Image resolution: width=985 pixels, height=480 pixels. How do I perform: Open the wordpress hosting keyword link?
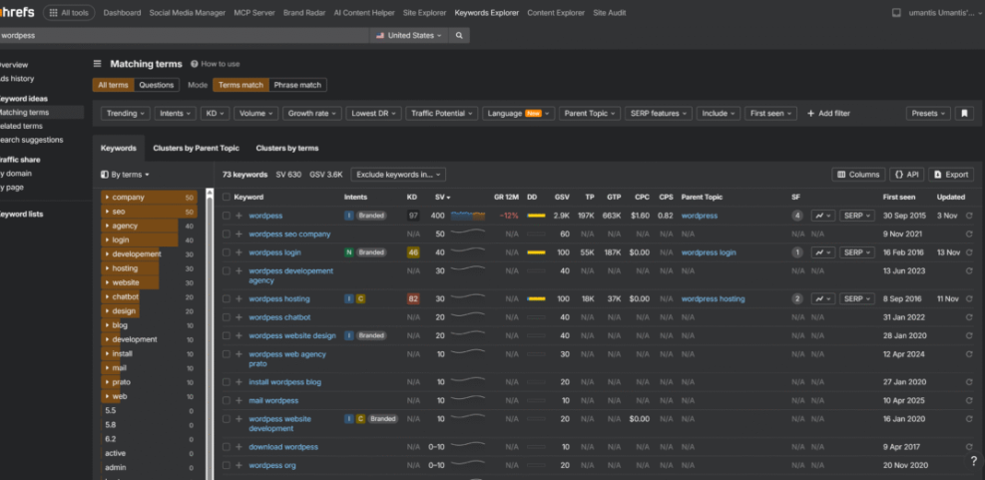click(279, 299)
